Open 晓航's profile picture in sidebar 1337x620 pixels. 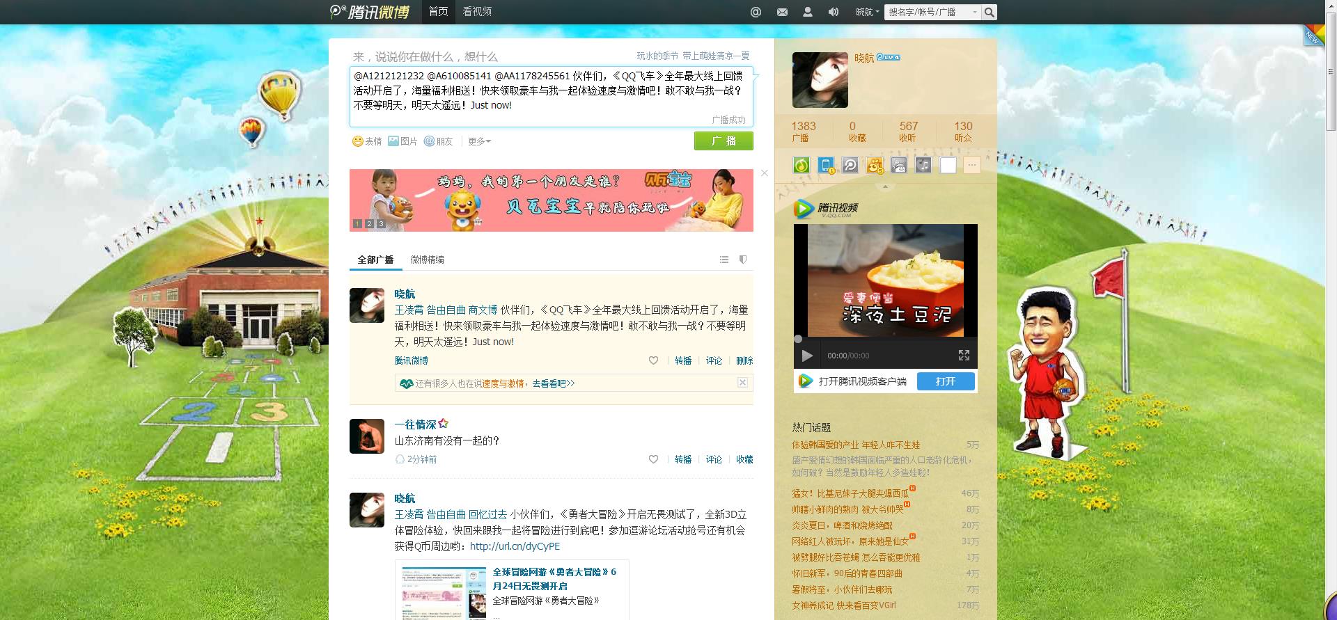point(820,80)
